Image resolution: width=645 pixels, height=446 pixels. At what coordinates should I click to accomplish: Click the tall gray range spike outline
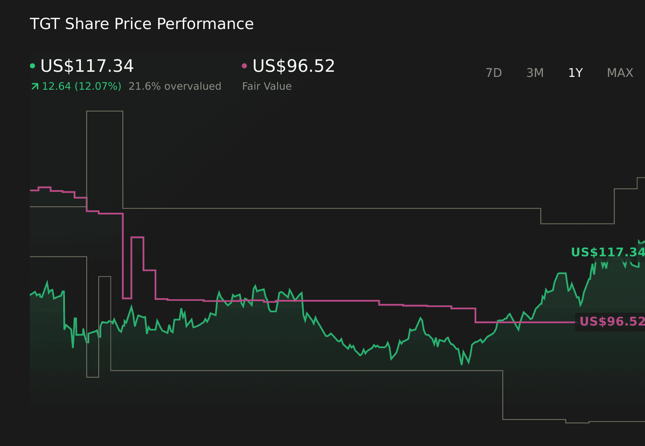[x=105, y=111]
